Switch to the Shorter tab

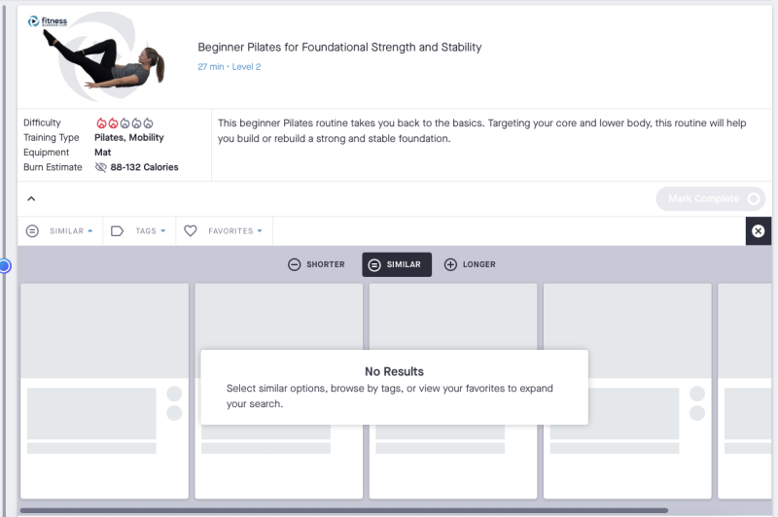click(317, 264)
